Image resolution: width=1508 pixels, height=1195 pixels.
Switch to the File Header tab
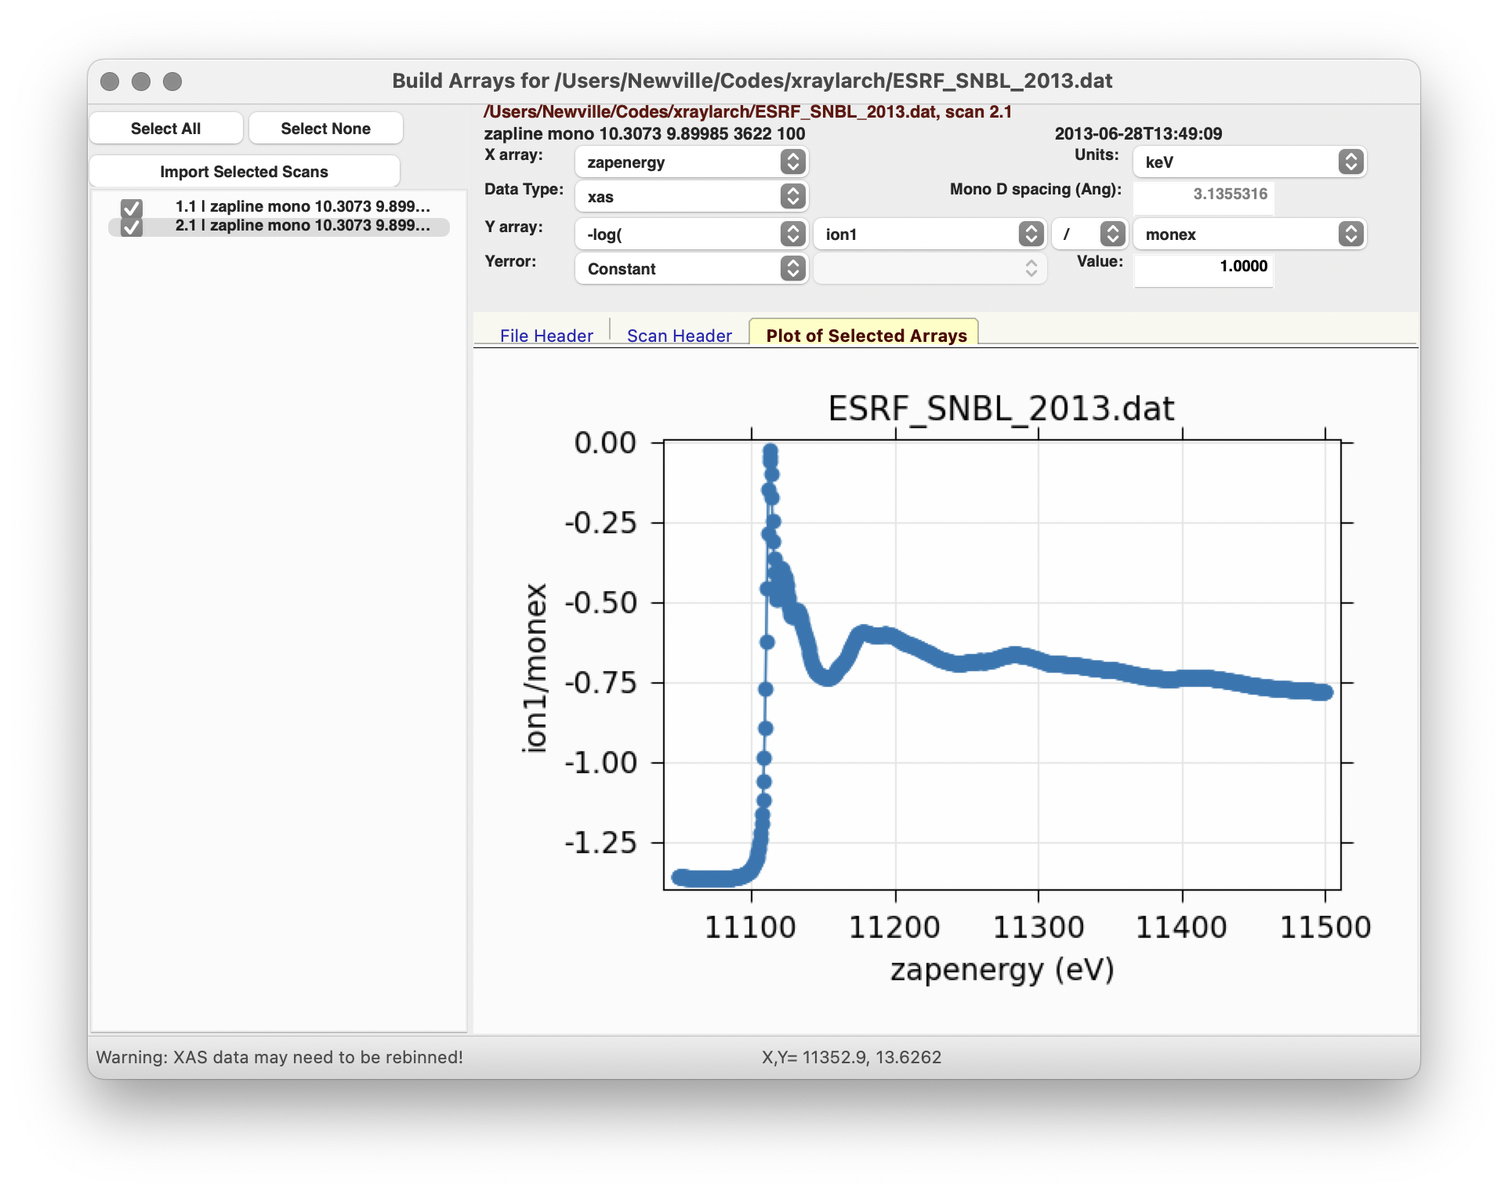point(546,336)
